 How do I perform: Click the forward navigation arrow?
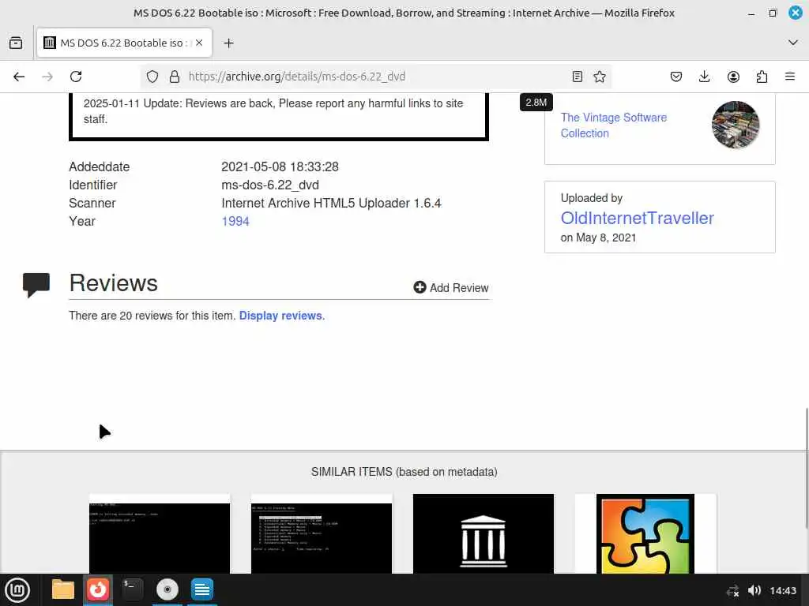tap(47, 77)
